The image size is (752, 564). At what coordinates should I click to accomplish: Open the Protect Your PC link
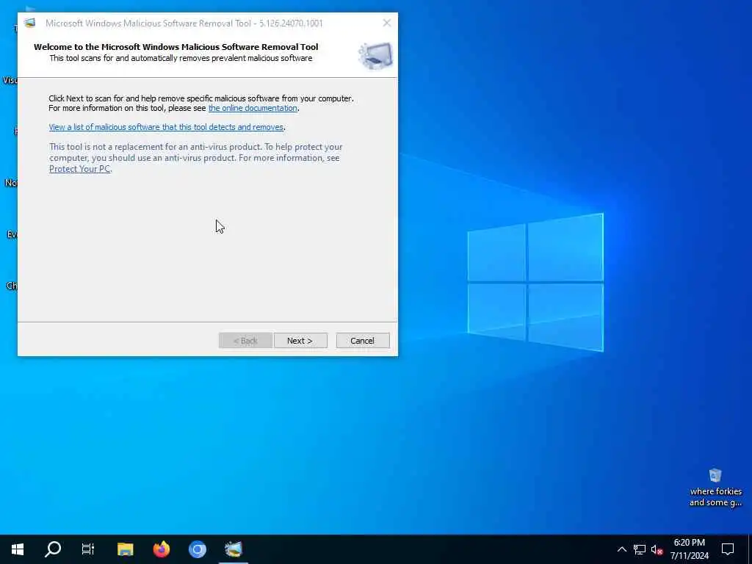click(x=79, y=169)
